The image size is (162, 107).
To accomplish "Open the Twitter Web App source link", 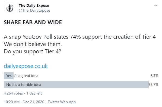I will pos(62,102).
